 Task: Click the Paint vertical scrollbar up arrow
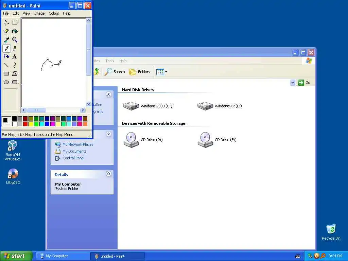click(89, 21)
